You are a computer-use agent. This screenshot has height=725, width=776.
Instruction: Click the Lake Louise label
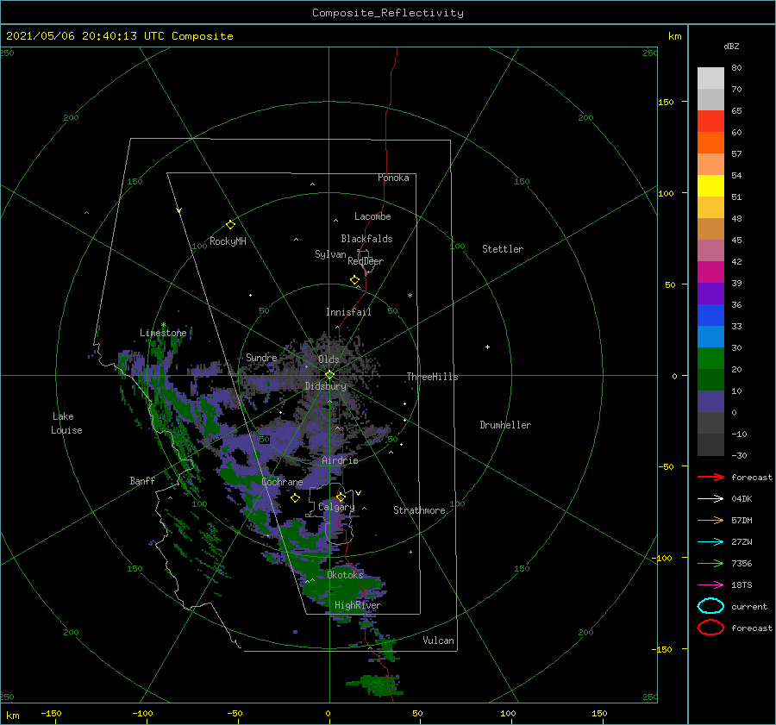(x=66, y=423)
